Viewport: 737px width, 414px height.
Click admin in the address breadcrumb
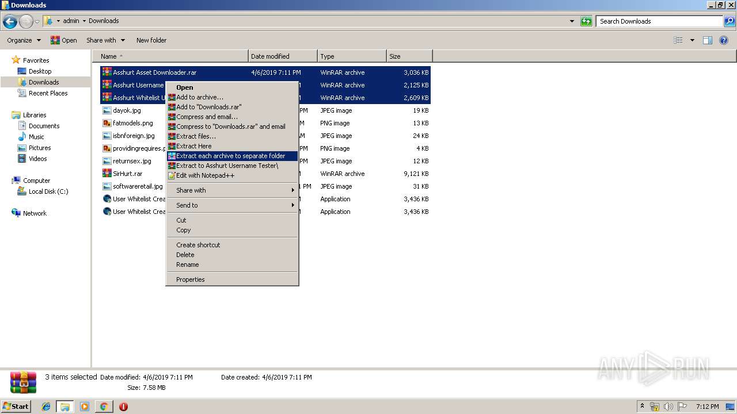(x=71, y=21)
